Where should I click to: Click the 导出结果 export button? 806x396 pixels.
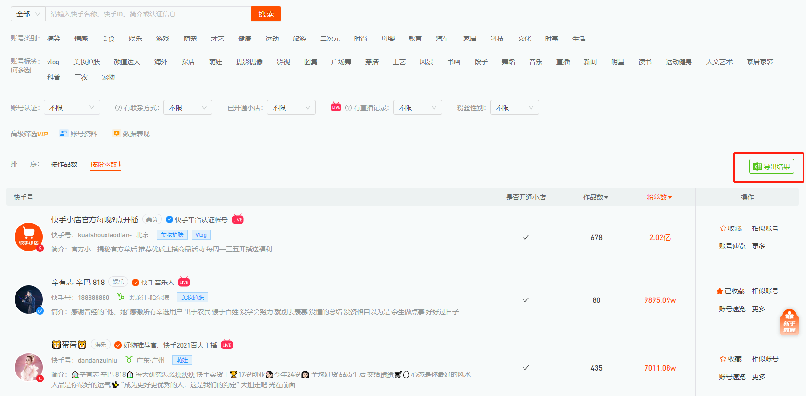[772, 166]
